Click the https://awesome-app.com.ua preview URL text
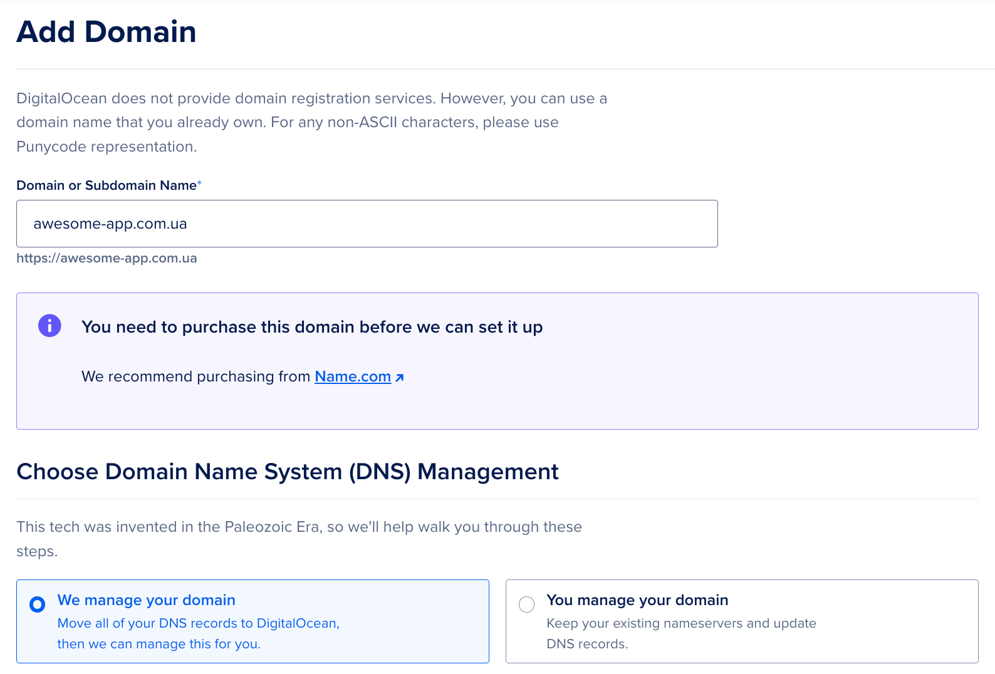This screenshot has height=674, width=995. click(107, 258)
